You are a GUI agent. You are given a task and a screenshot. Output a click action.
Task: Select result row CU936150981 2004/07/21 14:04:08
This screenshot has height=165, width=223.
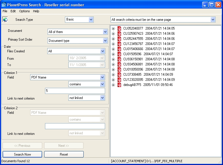pos(149,59)
